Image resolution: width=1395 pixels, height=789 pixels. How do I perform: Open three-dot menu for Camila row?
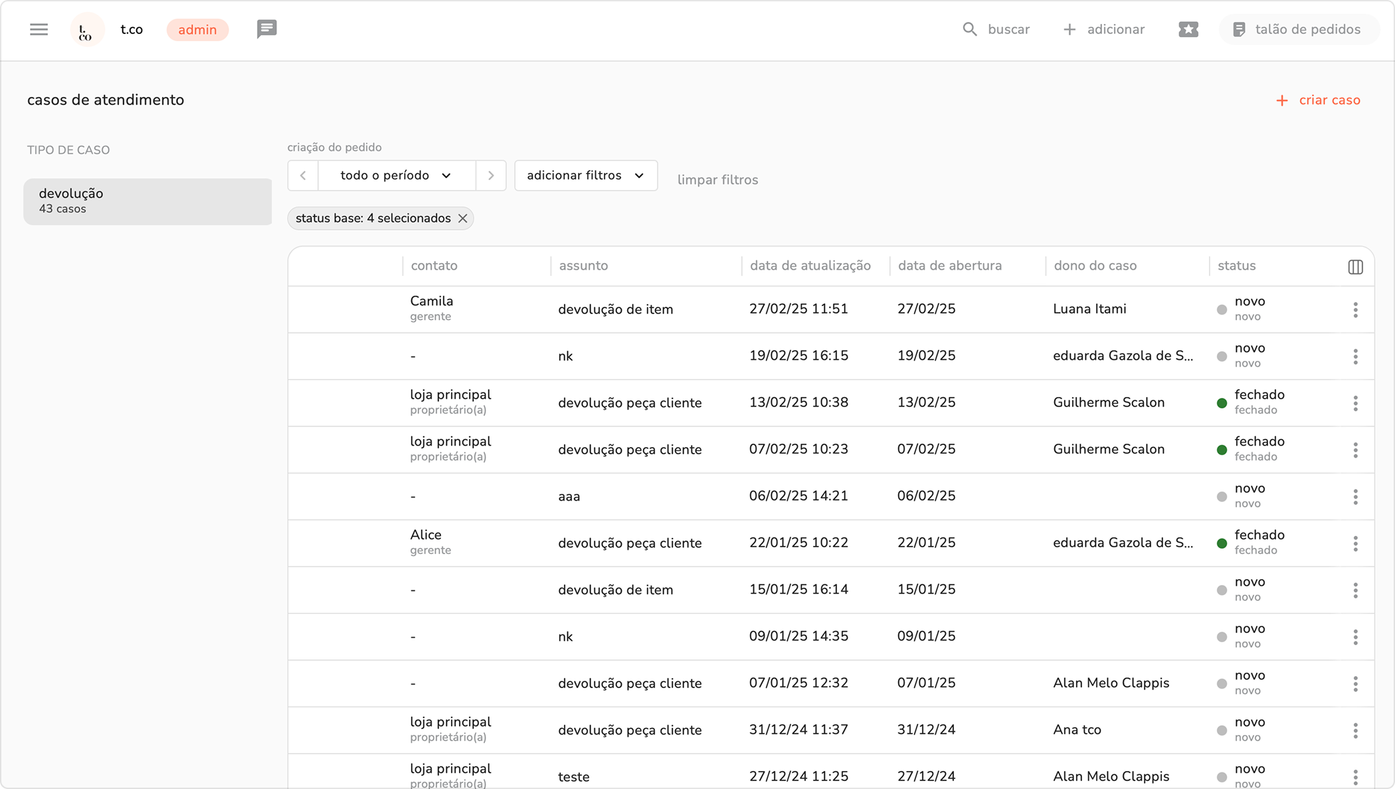point(1355,309)
